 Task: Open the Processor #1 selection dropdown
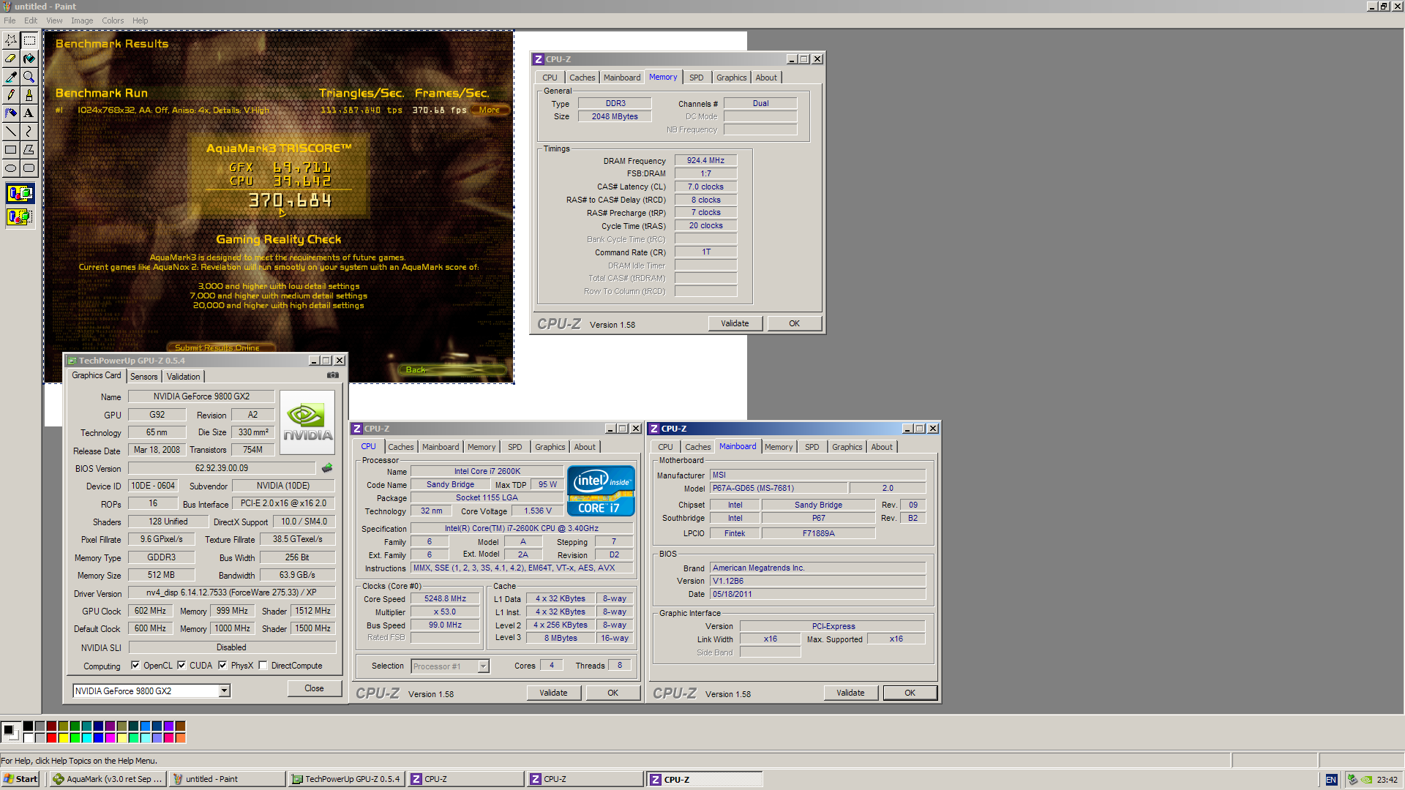[483, 666]
